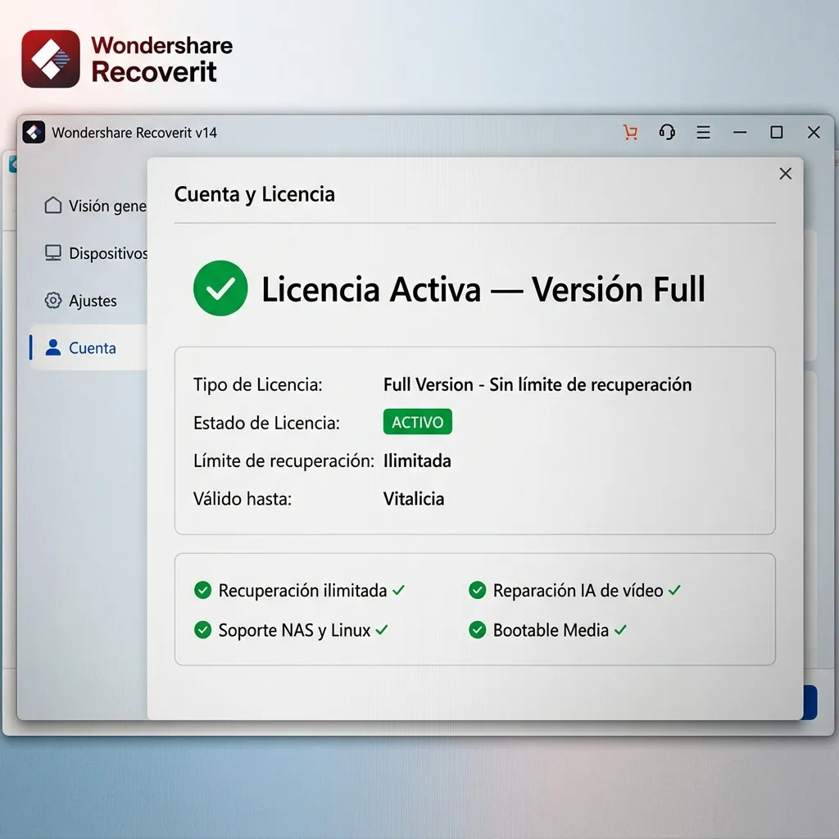839x839 pixels.
Task: Open the Cuenta sidebar item
Action: (88, 347)
